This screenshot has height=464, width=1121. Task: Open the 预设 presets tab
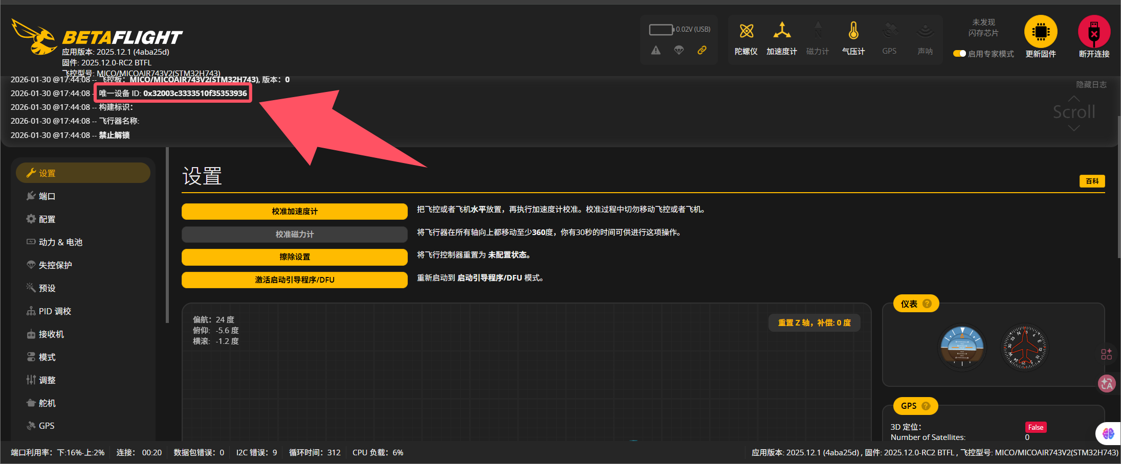click(x=83, y=288)
